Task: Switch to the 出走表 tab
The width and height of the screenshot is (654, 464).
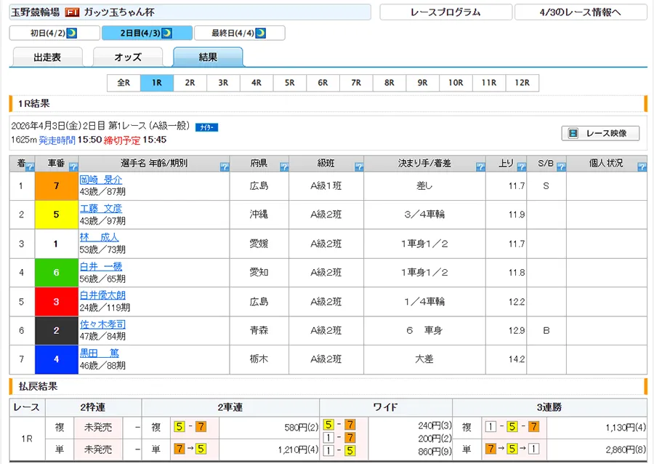Action: pyautogui.click(x=47, y=57)
